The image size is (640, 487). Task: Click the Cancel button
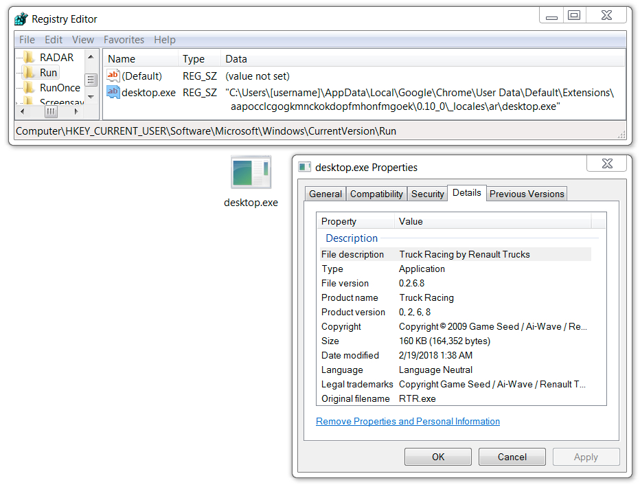coord(512,457)
